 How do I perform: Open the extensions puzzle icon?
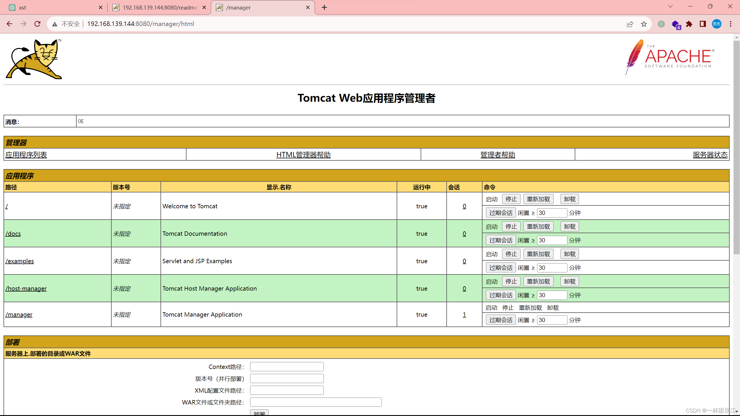point(689,24)
